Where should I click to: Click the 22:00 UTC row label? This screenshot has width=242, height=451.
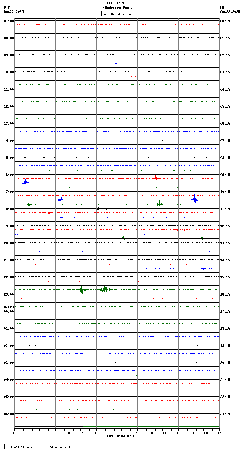point(9,277)
